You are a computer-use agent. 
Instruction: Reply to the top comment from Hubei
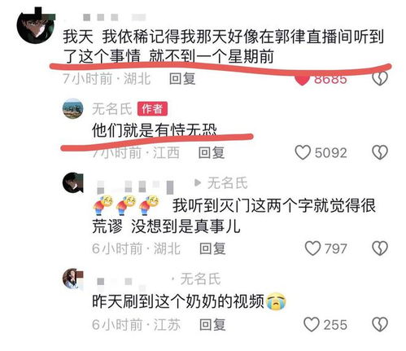pos(182,79)
